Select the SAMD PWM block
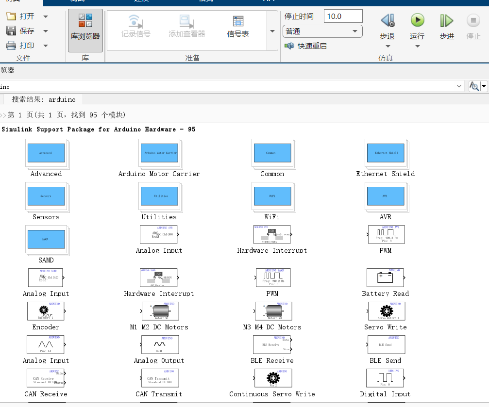The width and height of the screenshot is (489, 407). click(273, 277)
